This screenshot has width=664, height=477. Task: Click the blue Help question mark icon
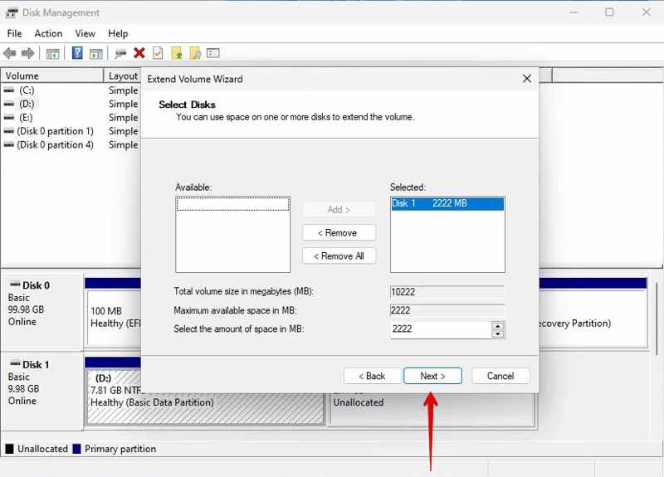click(x=77, y=53)
